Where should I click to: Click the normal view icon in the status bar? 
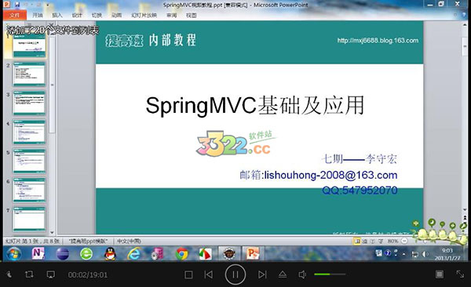tap(357, 241)
